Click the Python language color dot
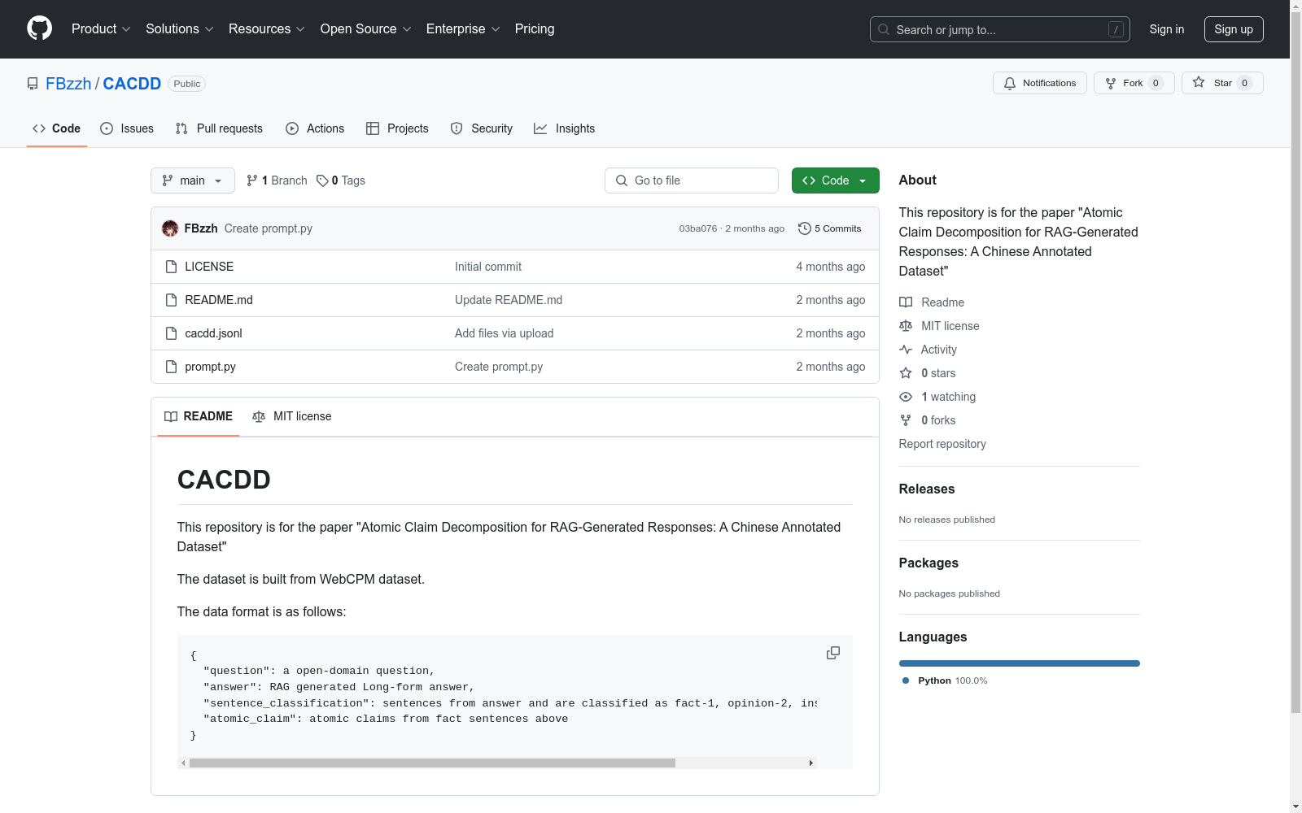The width and height of the screenshot is (1302, 813). tap(906, 680)
